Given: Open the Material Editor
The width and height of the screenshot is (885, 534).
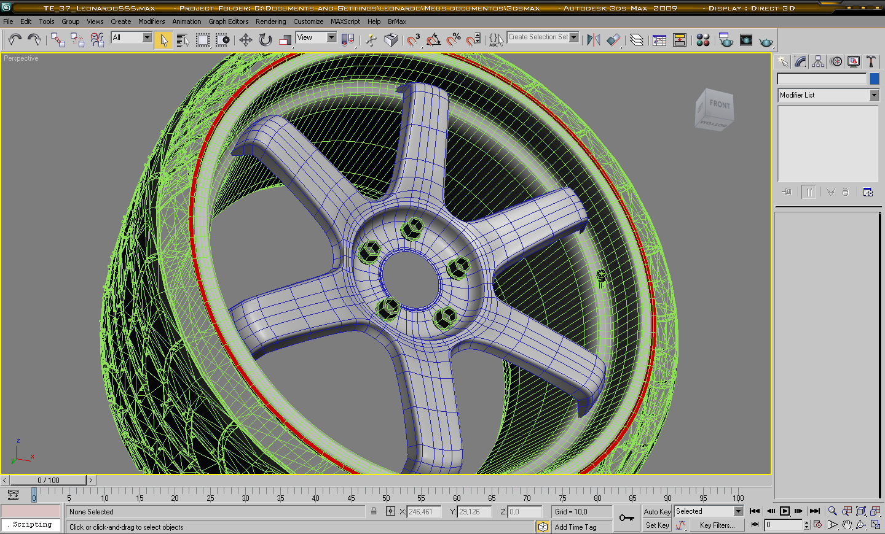Looking at the screenshot, I should [703, 41].
